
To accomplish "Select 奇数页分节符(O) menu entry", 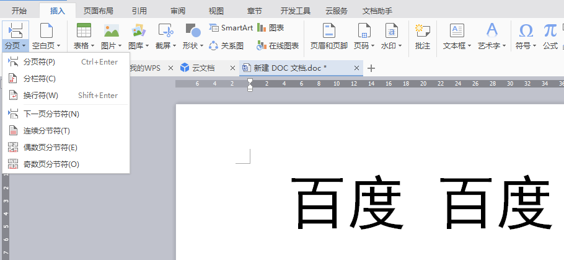I will [66, 164].
